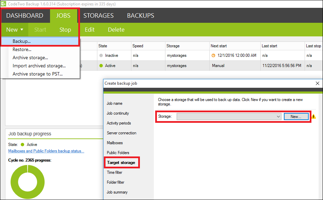Sort jobs by the Last start column header
This screenshot has width=323, height=200.
(282, 46)
